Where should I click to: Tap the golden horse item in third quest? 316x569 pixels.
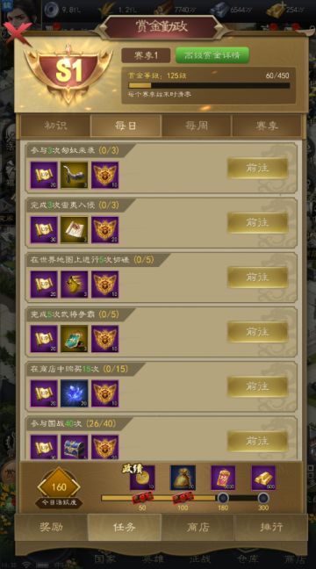coord(74,284)
